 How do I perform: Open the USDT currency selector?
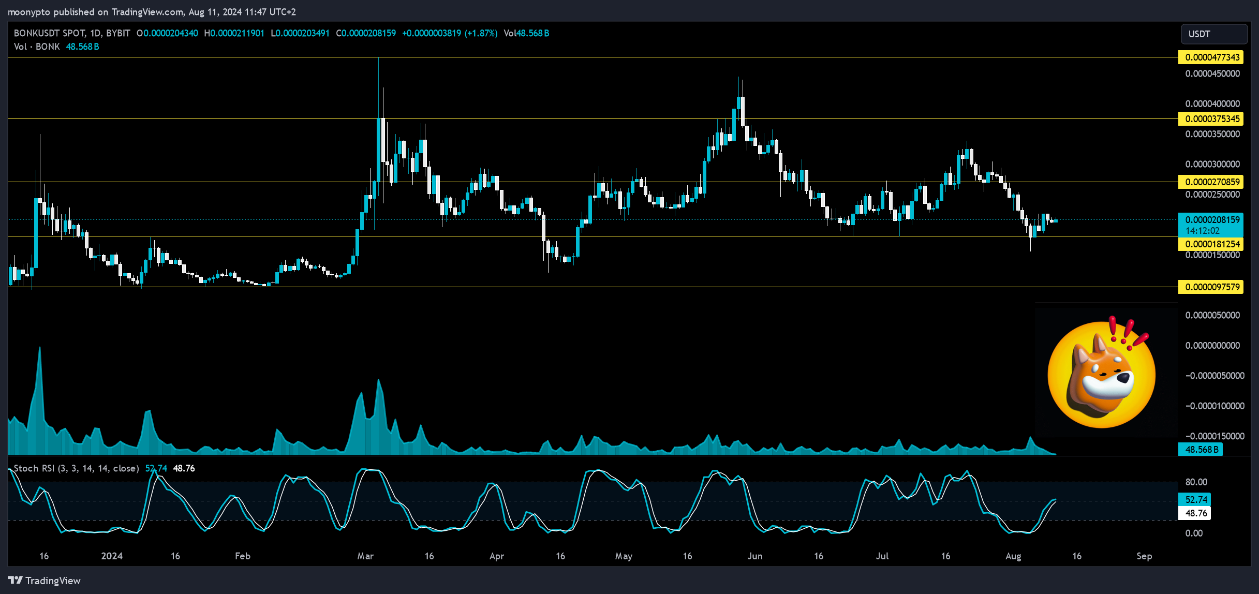coord(1213,34)
